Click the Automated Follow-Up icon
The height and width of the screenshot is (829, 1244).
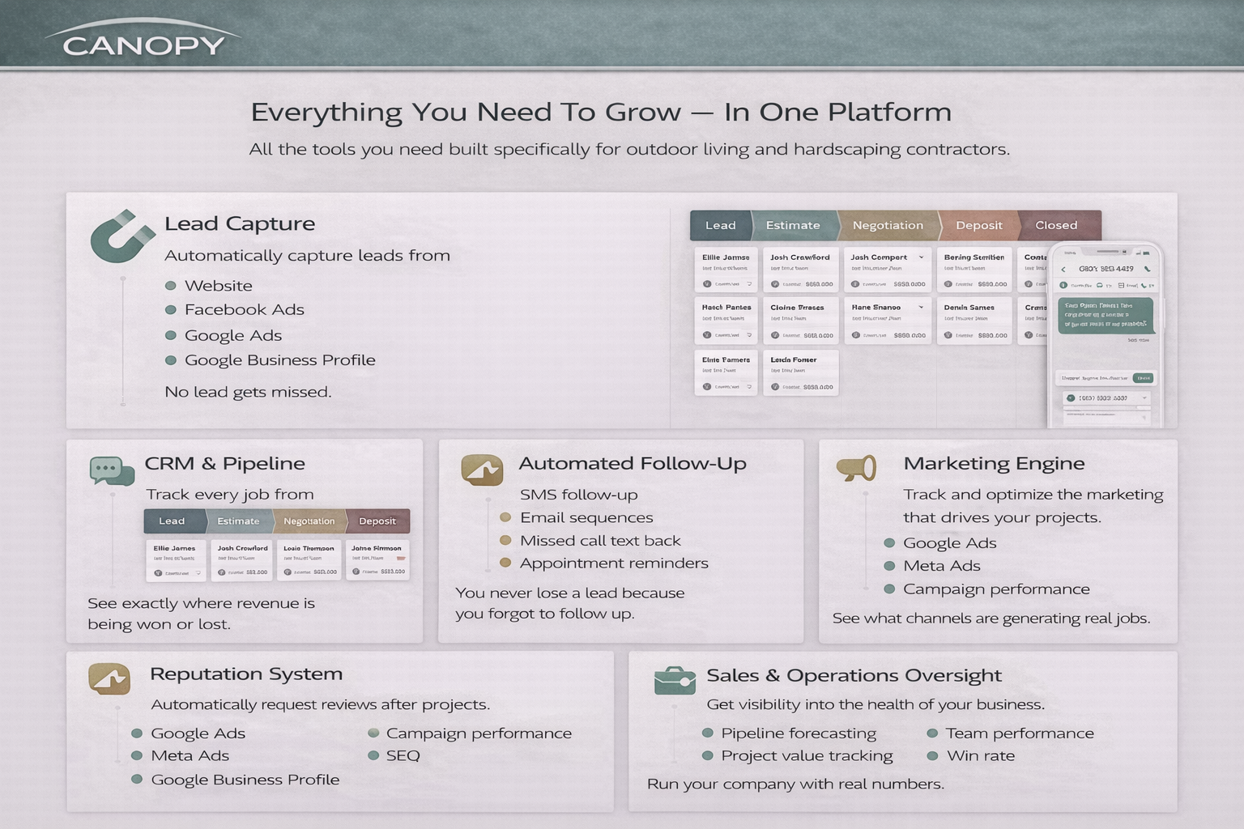(482, 470)
